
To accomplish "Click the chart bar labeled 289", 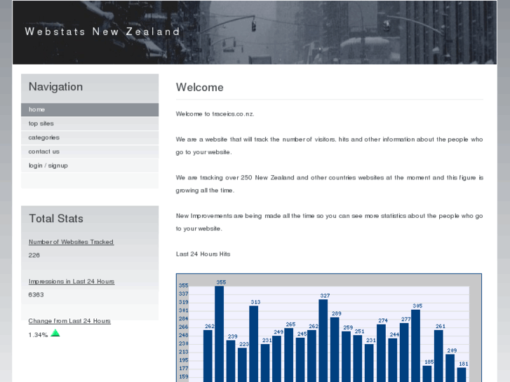I will point(335,350).
